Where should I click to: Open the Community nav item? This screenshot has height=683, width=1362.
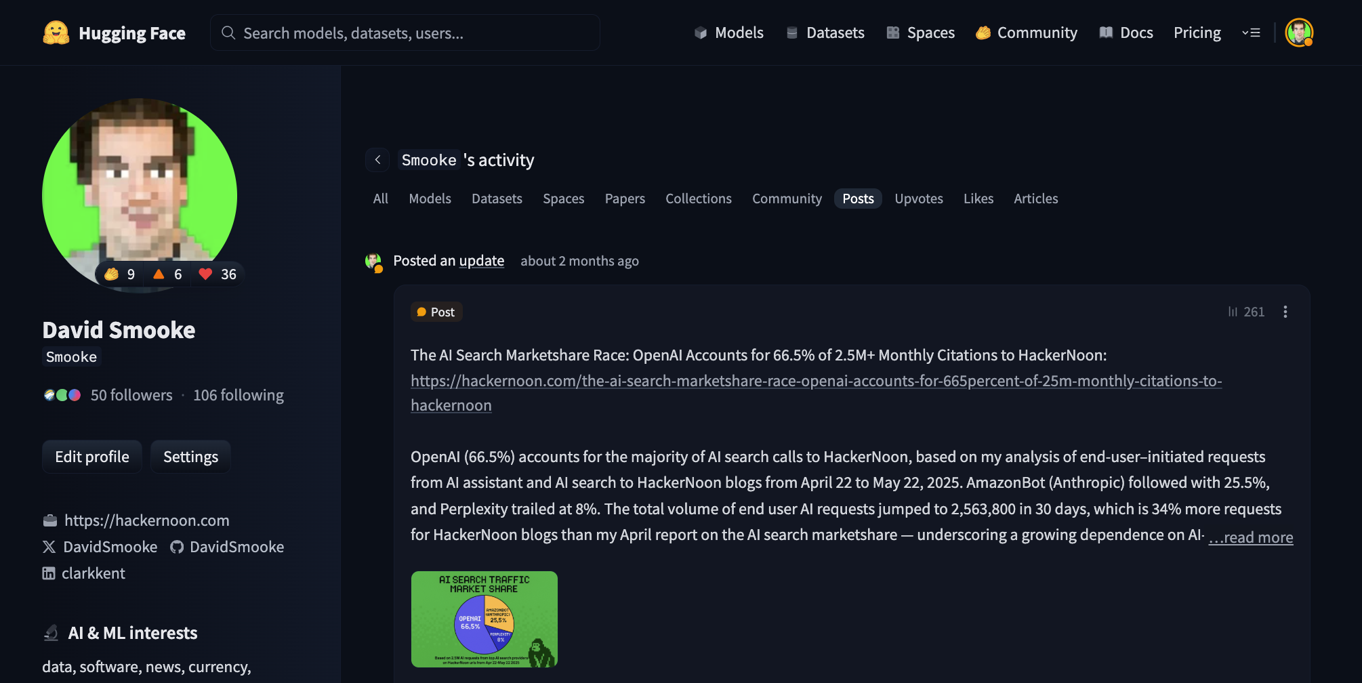pos(1027,33)
